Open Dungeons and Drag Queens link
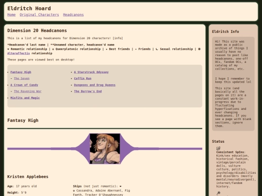 [95, 85]
